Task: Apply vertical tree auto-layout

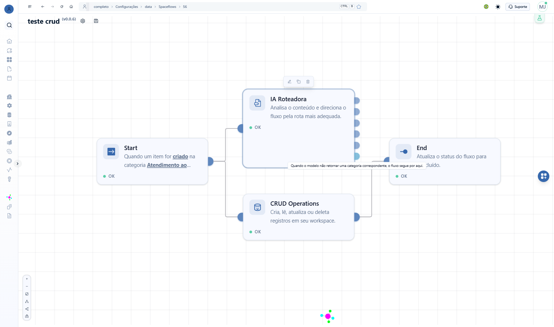Action: 27,302
